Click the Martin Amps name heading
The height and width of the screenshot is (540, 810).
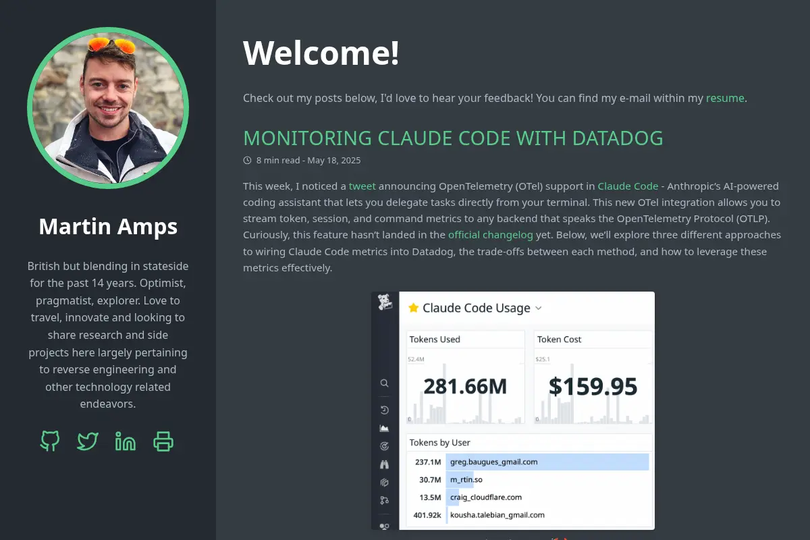click(x=108, y=226)
